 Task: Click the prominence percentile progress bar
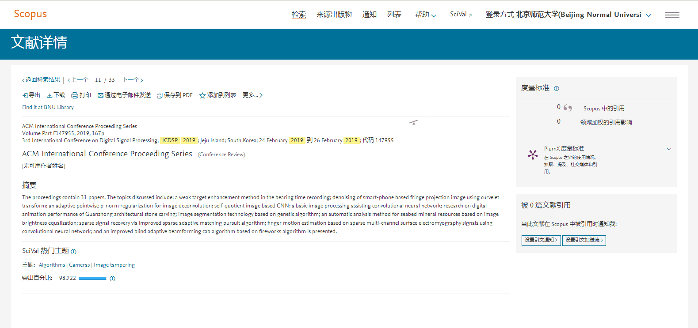92,279
